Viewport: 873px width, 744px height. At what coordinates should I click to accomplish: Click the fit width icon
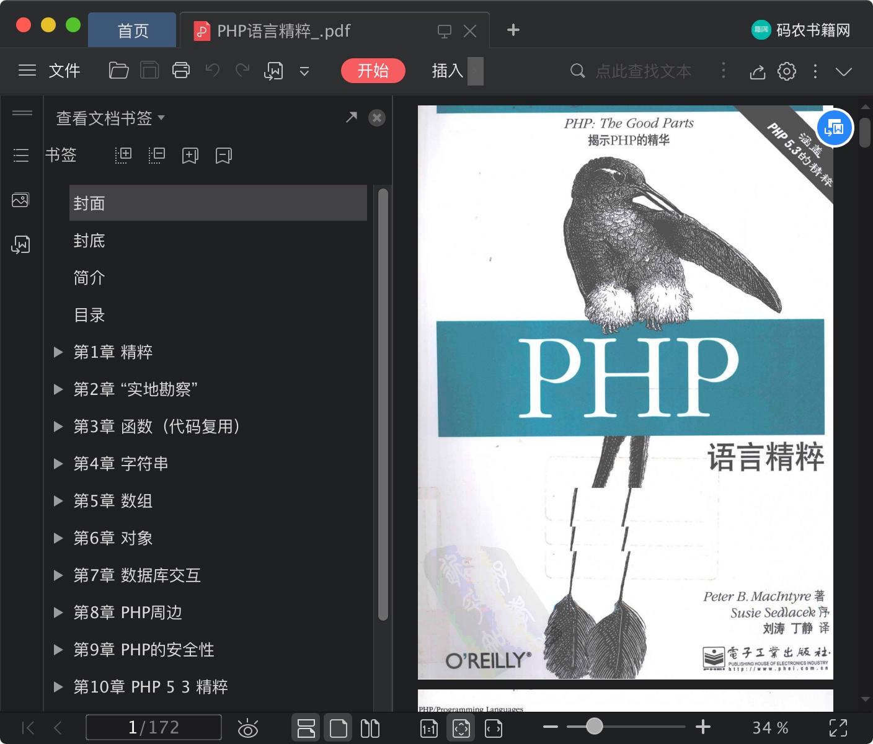[x=494, y=728]
